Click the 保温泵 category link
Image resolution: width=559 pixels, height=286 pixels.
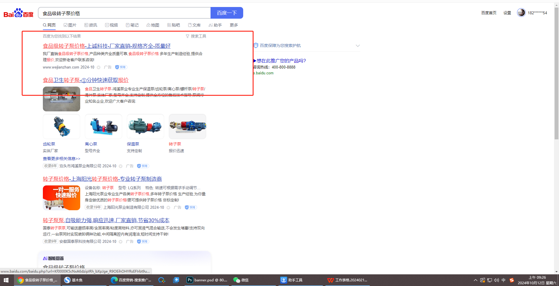click(x=133, y=144)
